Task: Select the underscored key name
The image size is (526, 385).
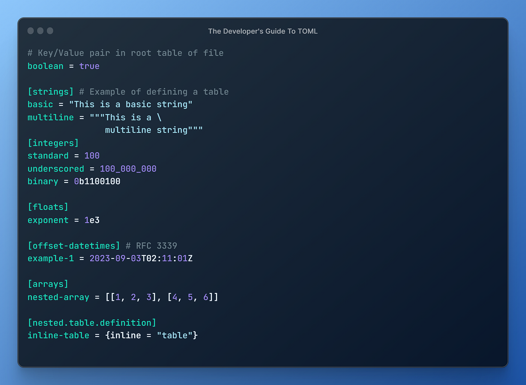Action: 56,169
